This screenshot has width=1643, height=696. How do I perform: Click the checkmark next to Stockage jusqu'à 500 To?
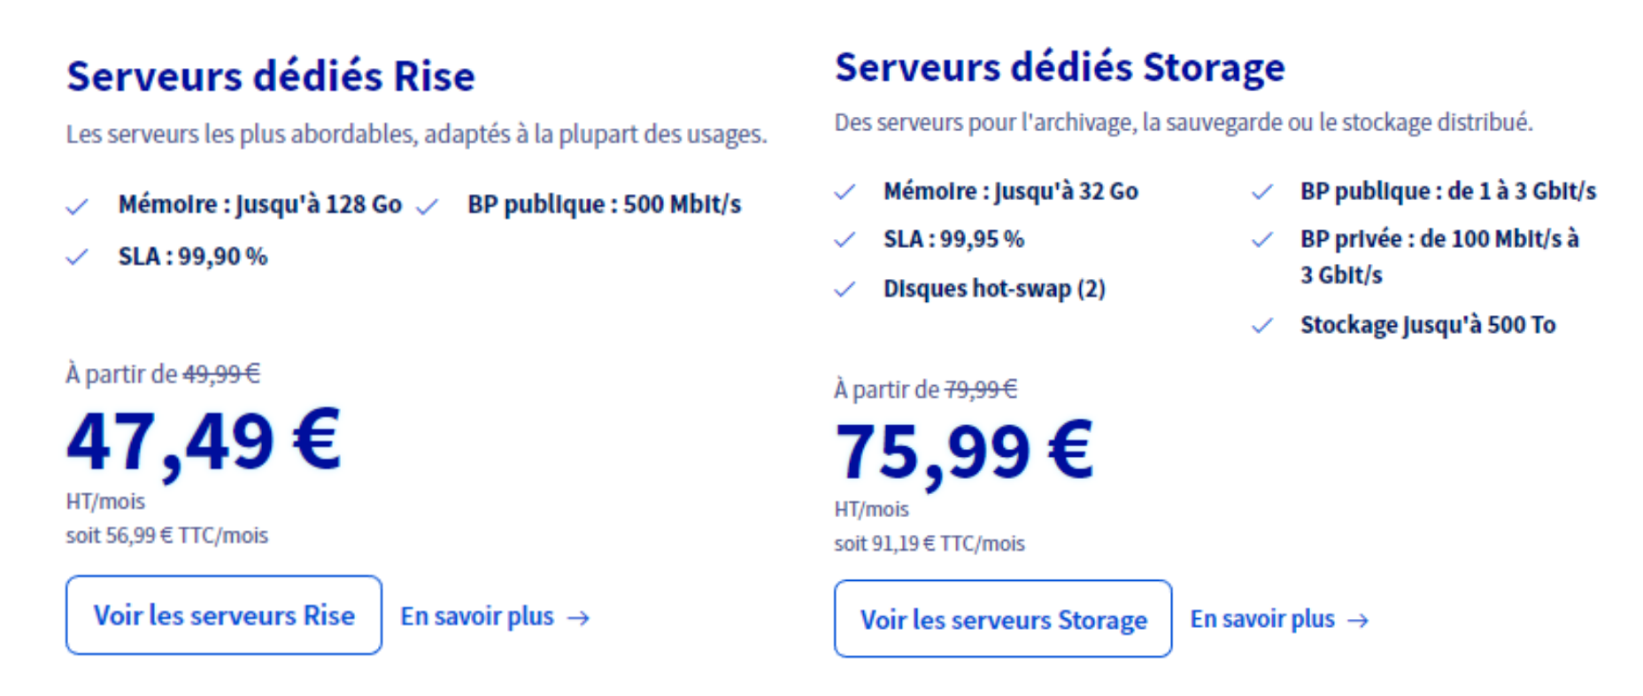1262,326
